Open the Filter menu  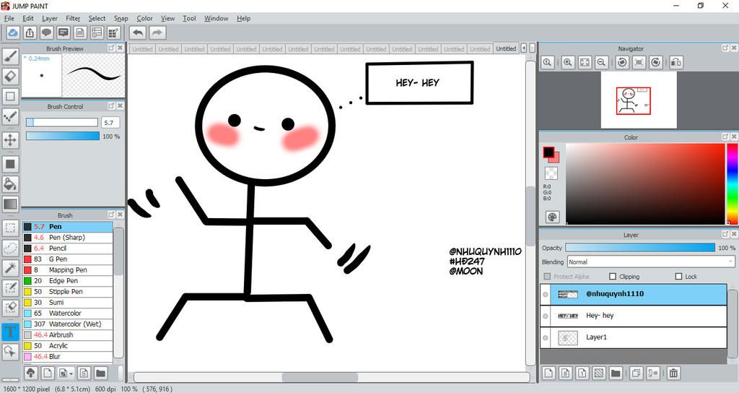point(73,18)
